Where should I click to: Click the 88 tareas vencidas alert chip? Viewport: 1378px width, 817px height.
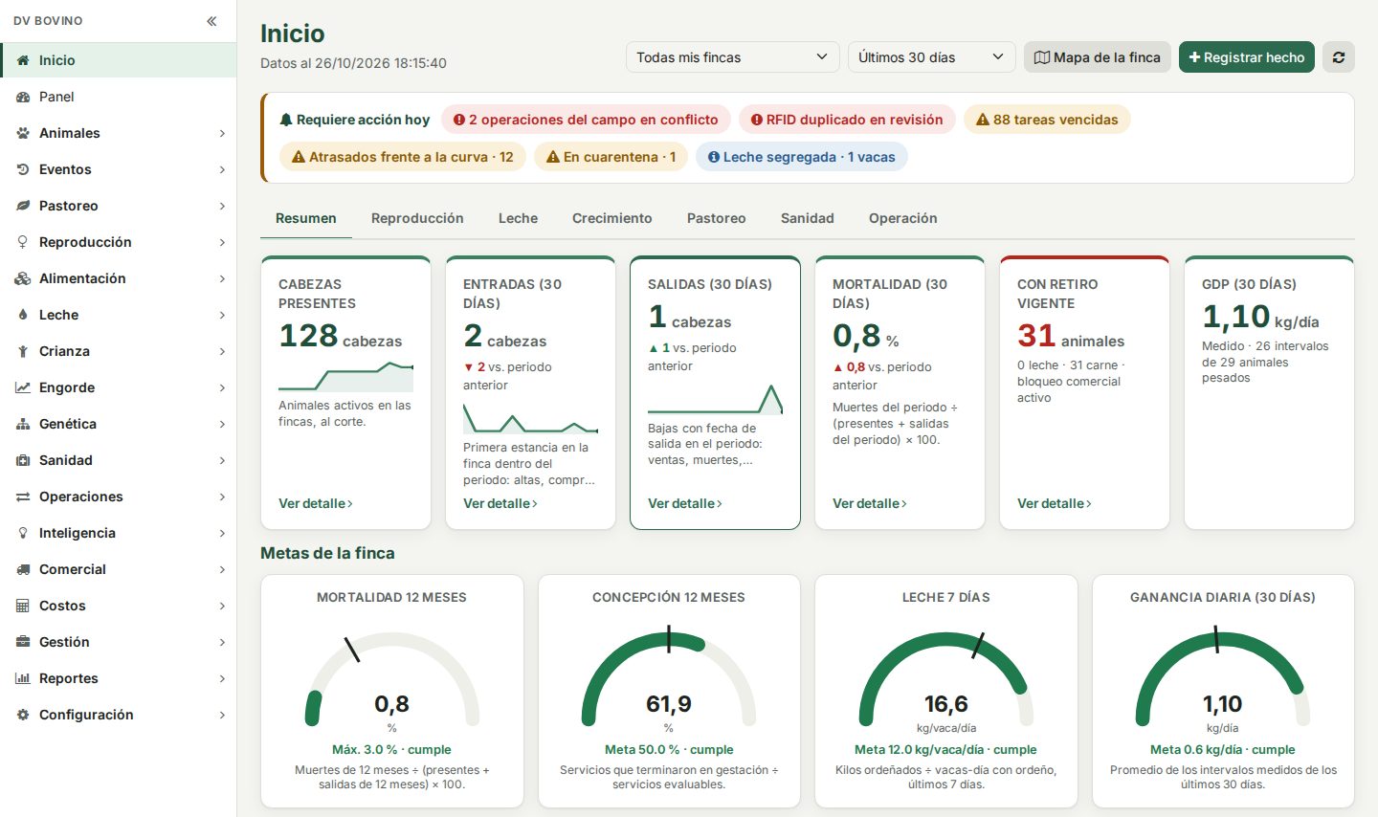pyautogui.click(x=1047, y=120)
